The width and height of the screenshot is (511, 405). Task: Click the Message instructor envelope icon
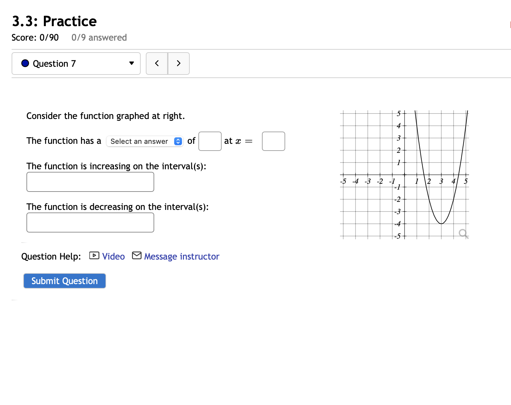137,256
